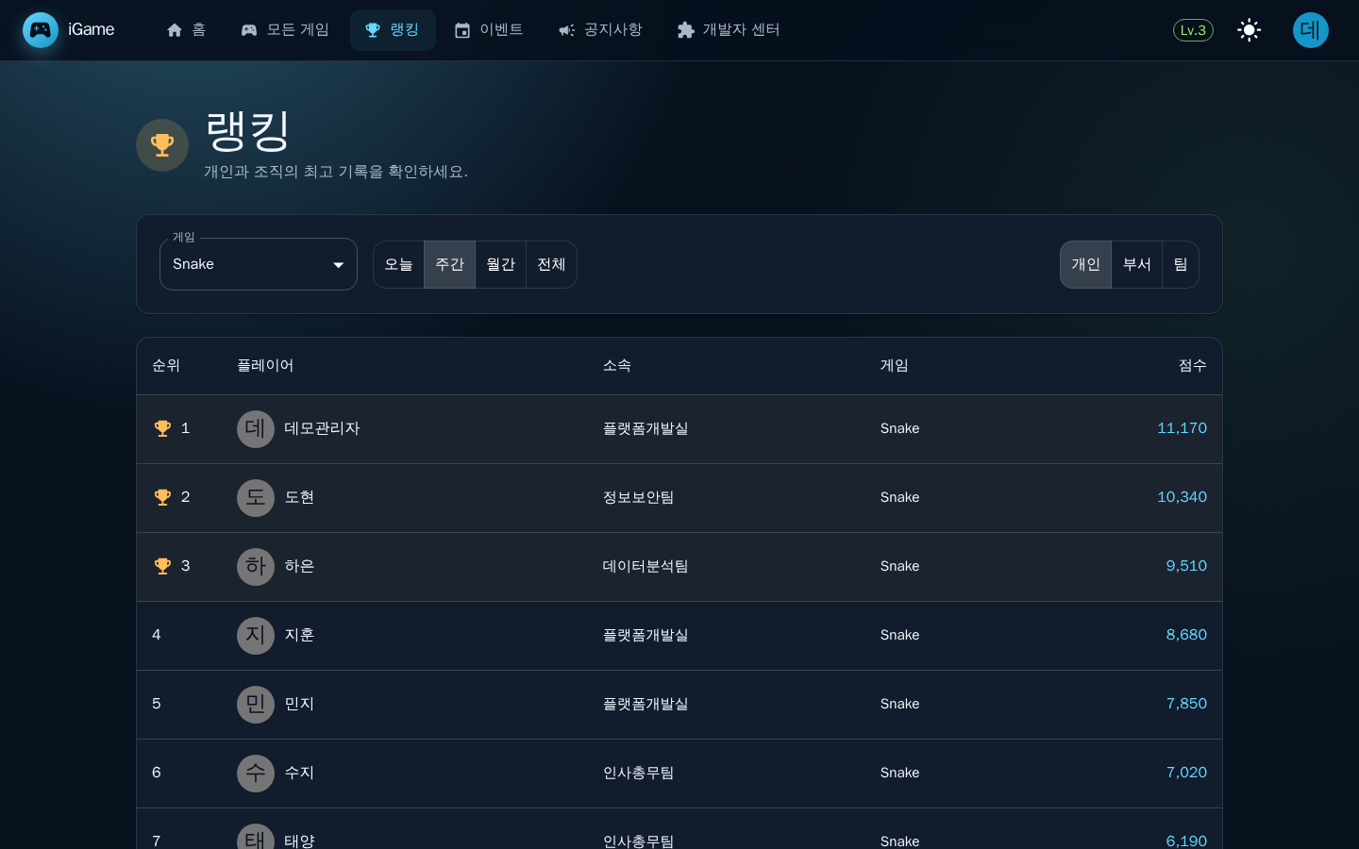
Task: Click score 9,510
Action: (x=1186, y=566)
